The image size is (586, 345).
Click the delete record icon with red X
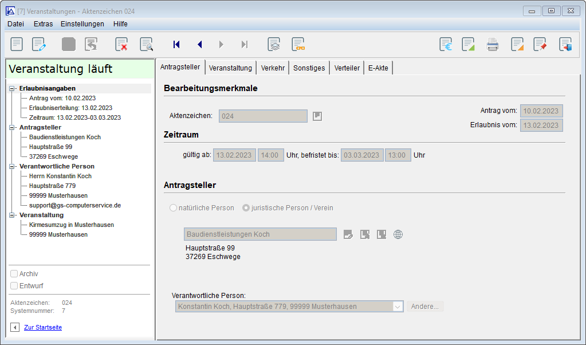[121, 44]
